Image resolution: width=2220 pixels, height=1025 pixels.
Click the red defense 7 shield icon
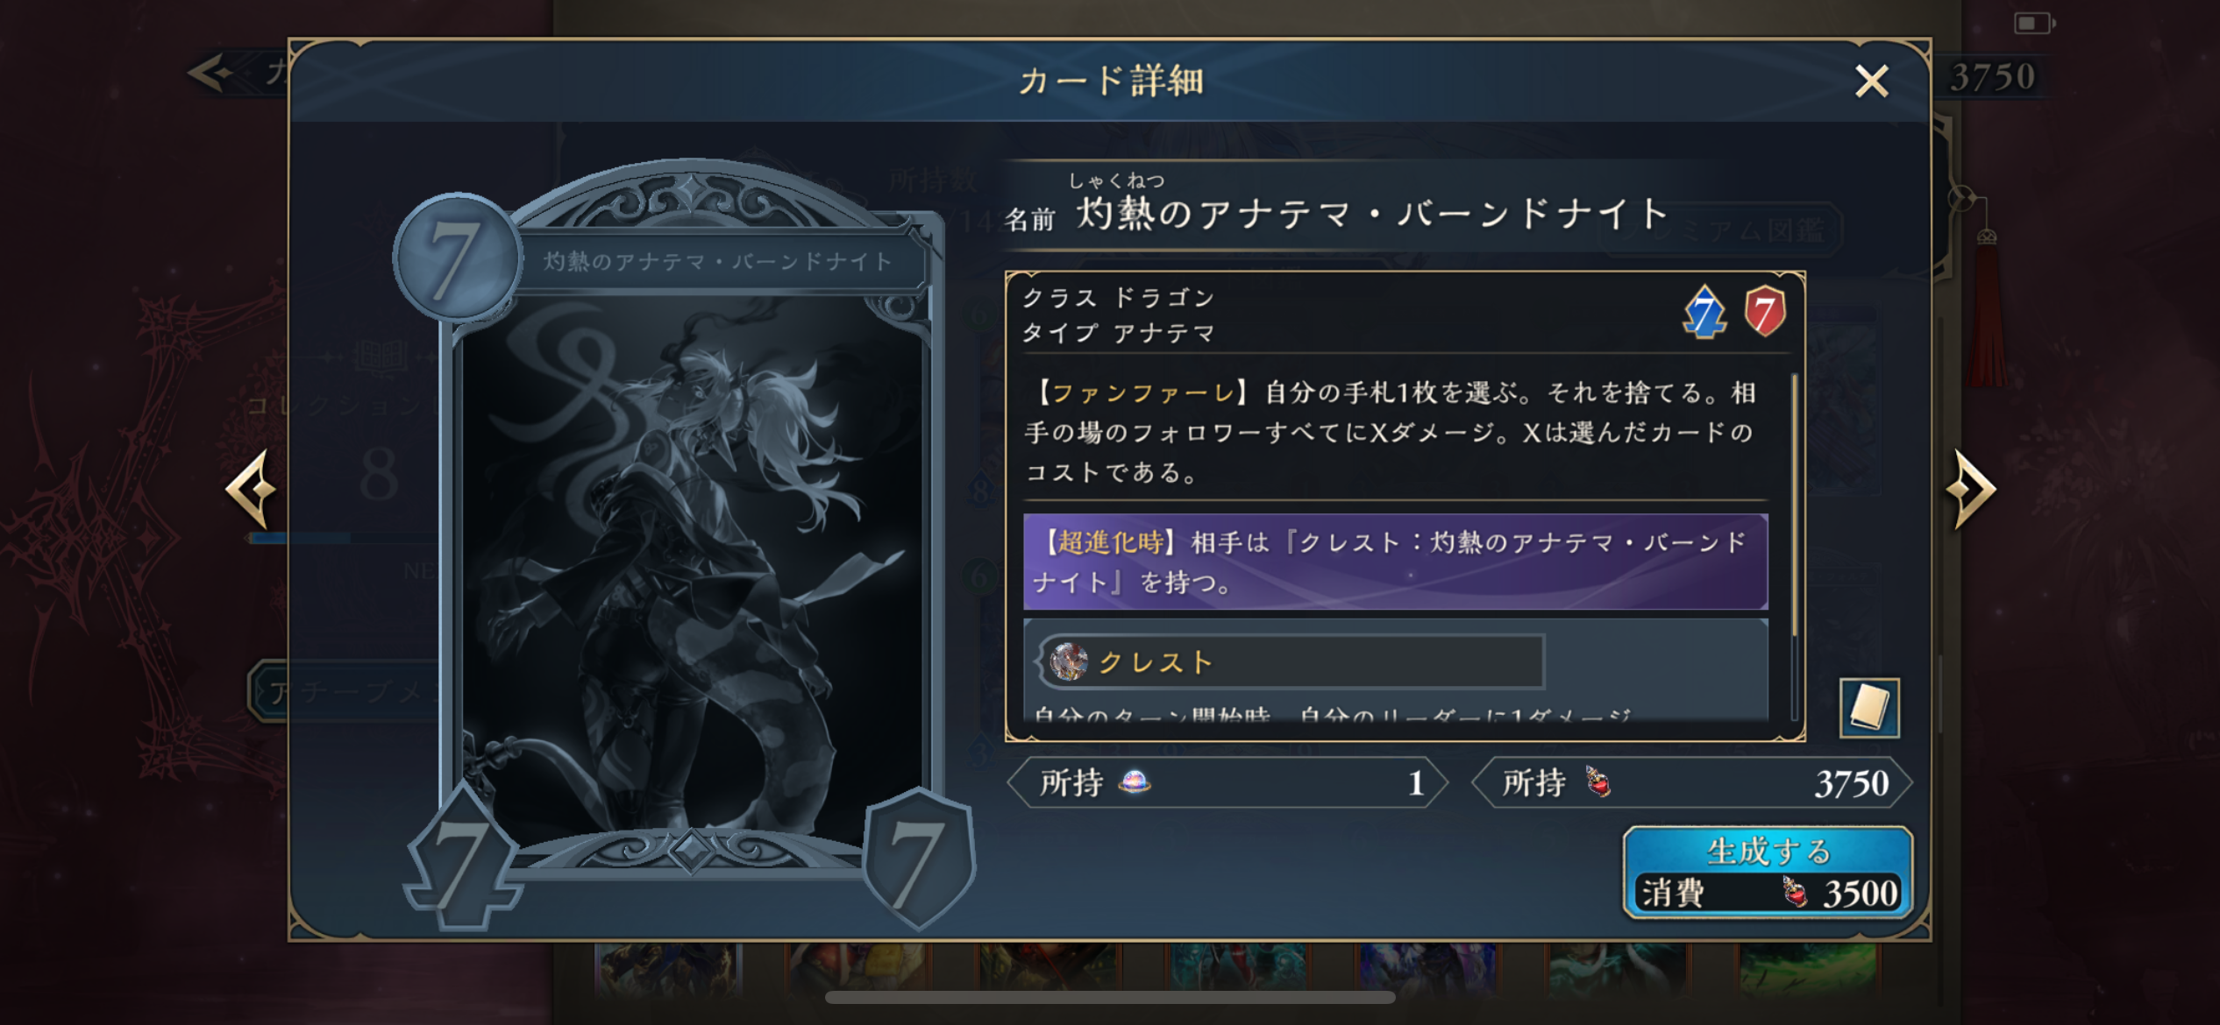click(1764, 311)
